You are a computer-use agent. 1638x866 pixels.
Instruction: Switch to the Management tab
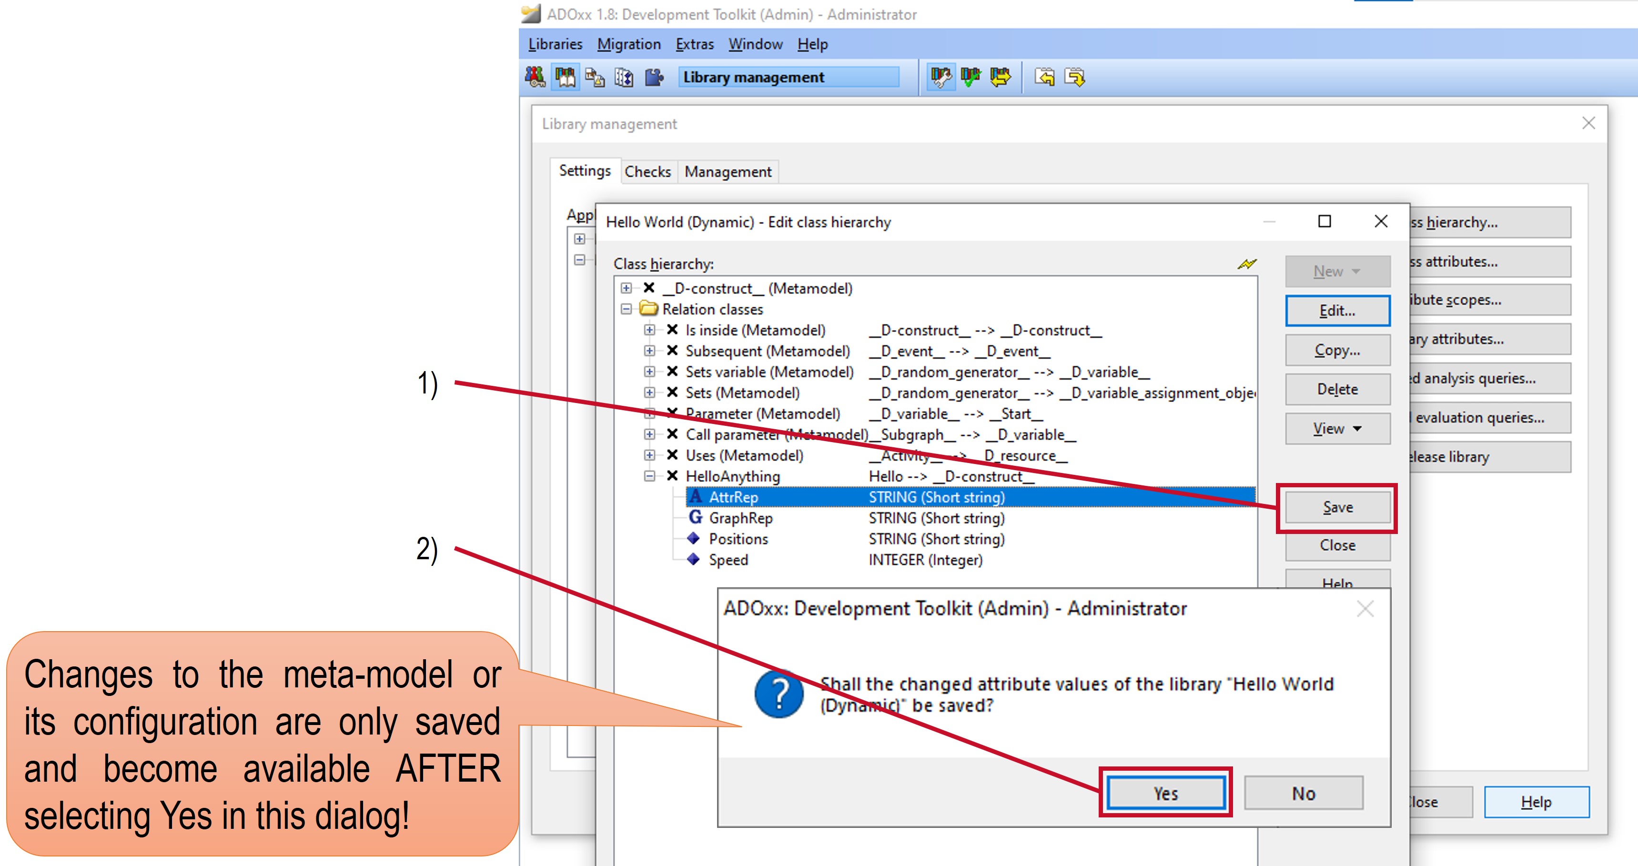pos(728,171)
